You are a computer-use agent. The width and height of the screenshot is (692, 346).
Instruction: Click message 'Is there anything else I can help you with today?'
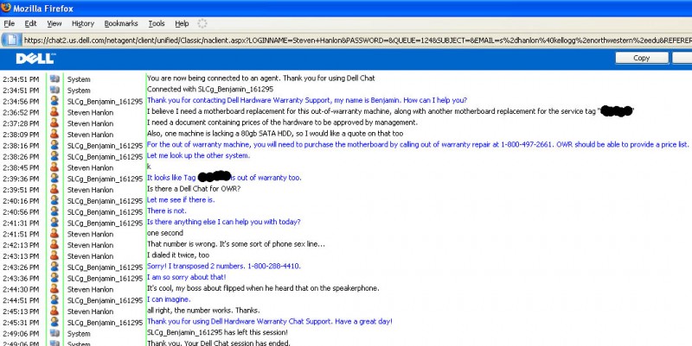pyautogui.click(x=223, y=222)
